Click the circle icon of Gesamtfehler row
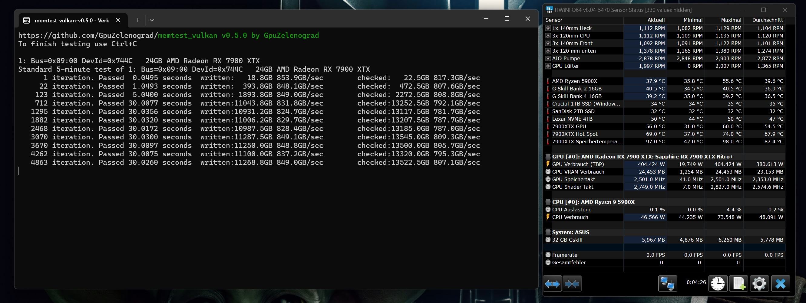 point(548,262)
